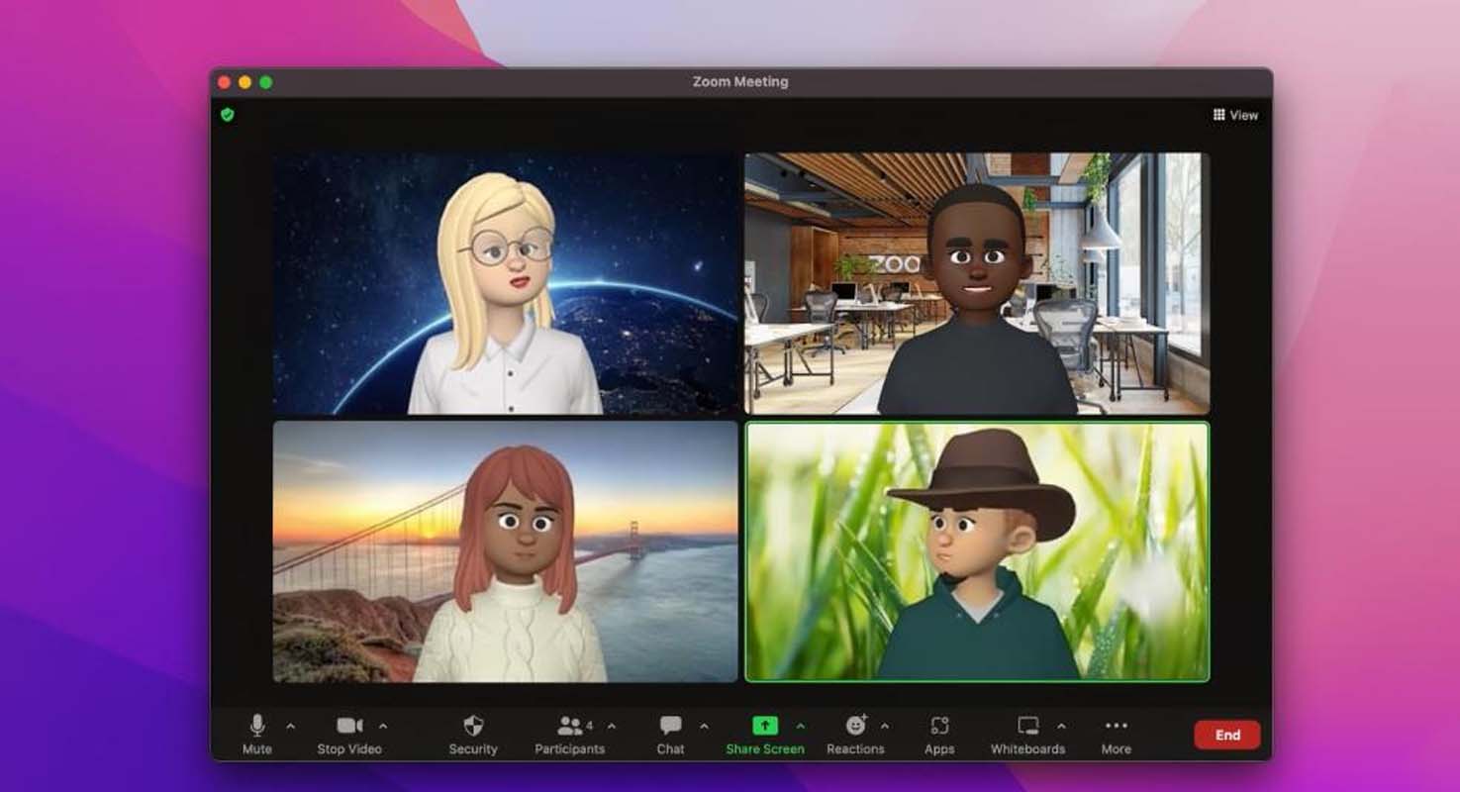Expand Share Screen options chevron
The height and width of the screenshot is (792, 1460).
(x=800, y=727)
